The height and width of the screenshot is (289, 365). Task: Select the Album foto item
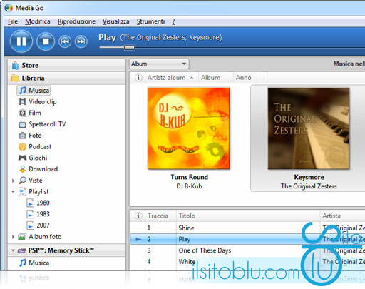click(x=40, y=236)
